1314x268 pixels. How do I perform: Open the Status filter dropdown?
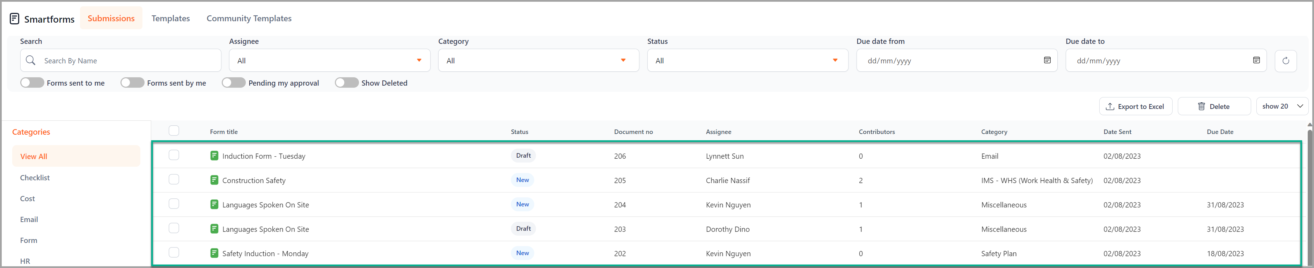point(748,61)
